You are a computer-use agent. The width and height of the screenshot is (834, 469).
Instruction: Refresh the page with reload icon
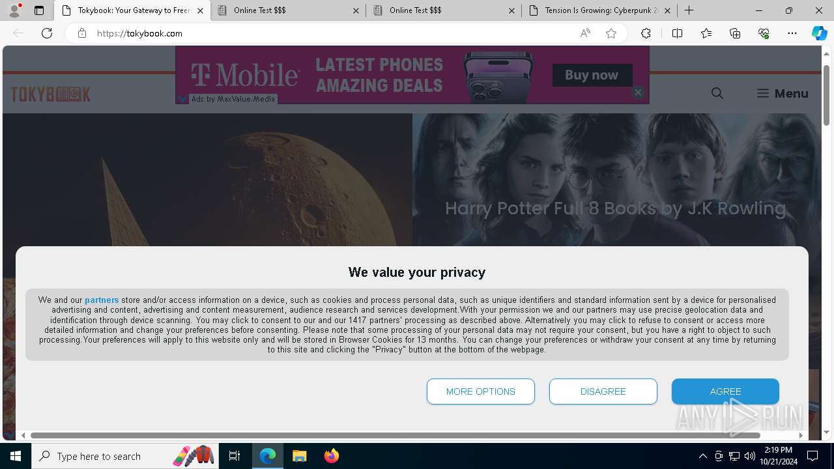click(47, 33)
